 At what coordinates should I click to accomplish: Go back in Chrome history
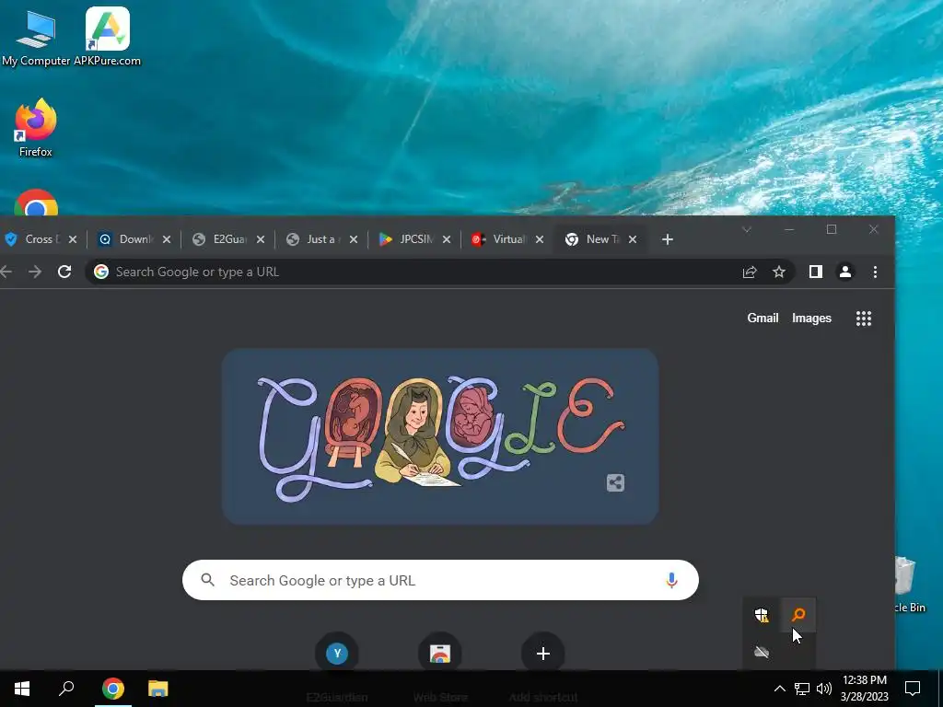6,272
